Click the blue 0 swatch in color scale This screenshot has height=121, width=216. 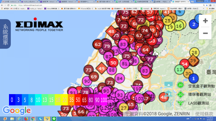(12, 100)
